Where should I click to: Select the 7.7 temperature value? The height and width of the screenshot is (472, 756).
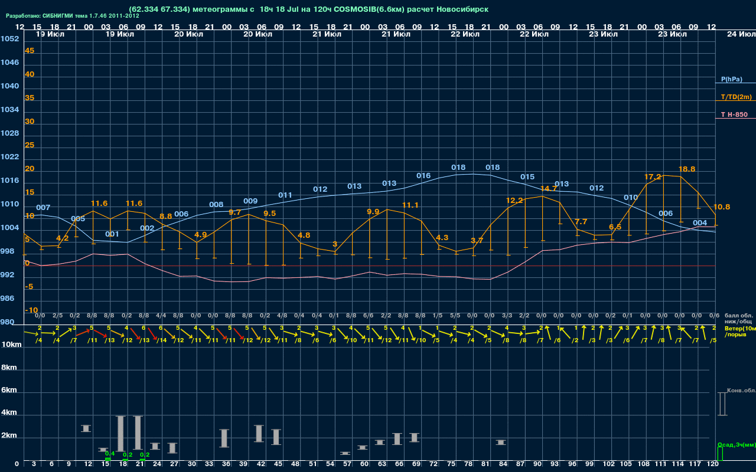click(581, 222)
